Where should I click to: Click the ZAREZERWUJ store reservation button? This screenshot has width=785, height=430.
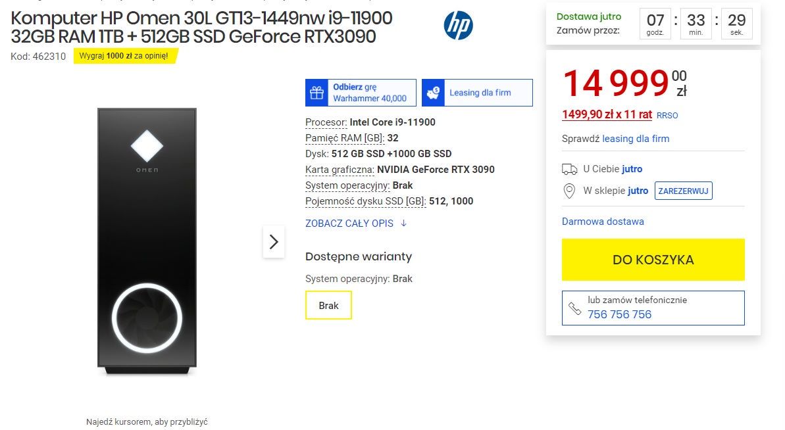point(684,191)
